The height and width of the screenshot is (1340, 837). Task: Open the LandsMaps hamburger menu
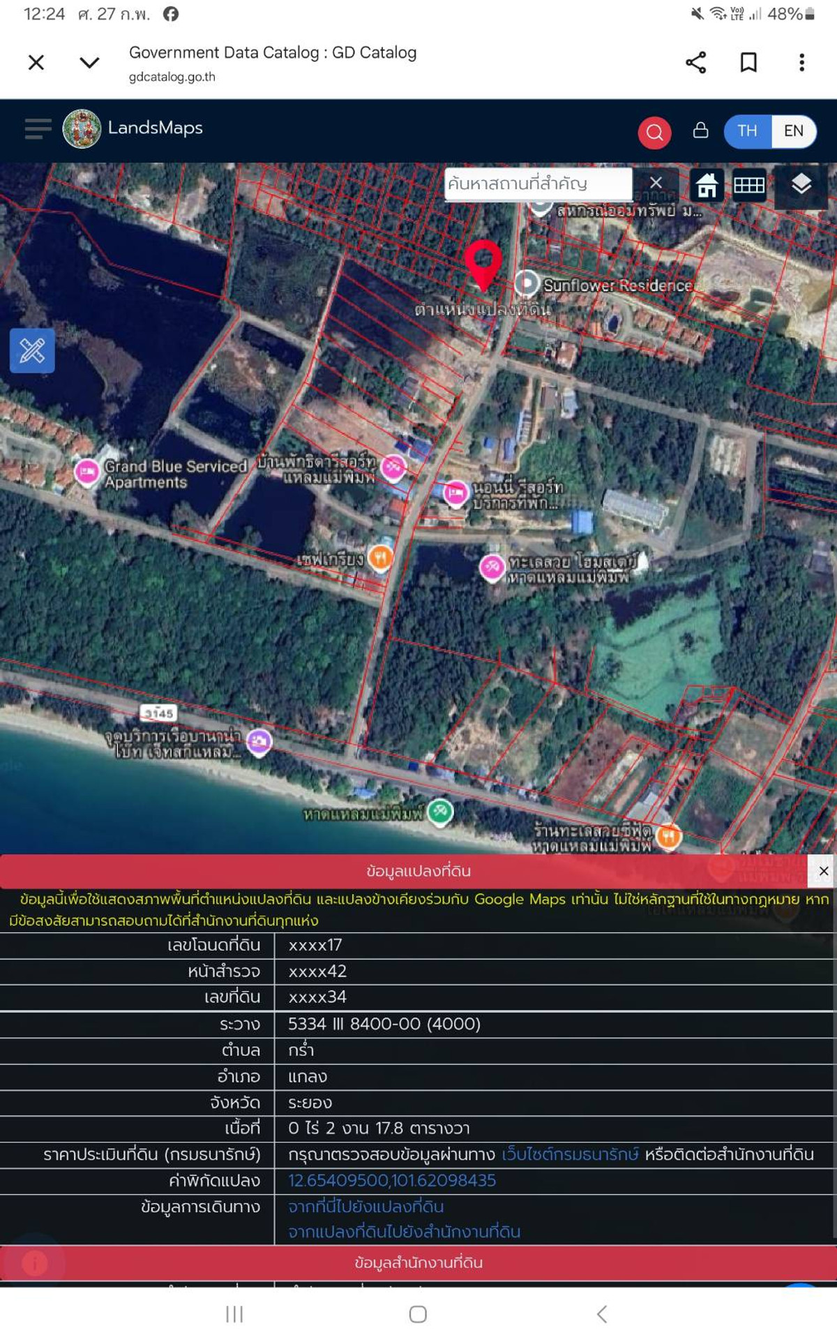point(38,129)
